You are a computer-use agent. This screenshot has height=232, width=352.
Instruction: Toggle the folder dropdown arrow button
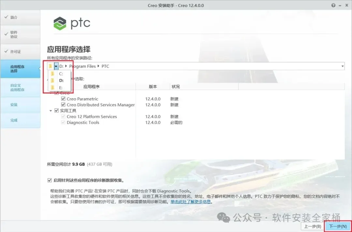56,66
